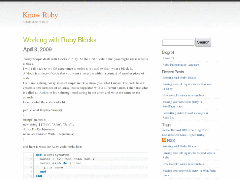Open the Code tag in Tags
The image size is (240, 180).
205,130
